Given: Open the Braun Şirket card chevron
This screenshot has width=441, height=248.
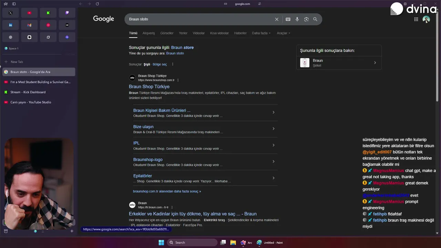Looking at the screenshot, I should coord(375,63).
